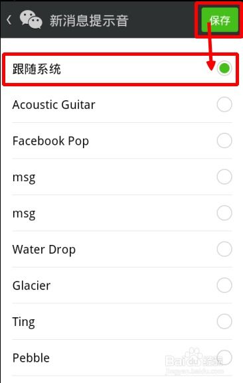Select the second msg radio button
Viewport: 243px width, 383px height.
pyautogui.click(x=224, y=213)
